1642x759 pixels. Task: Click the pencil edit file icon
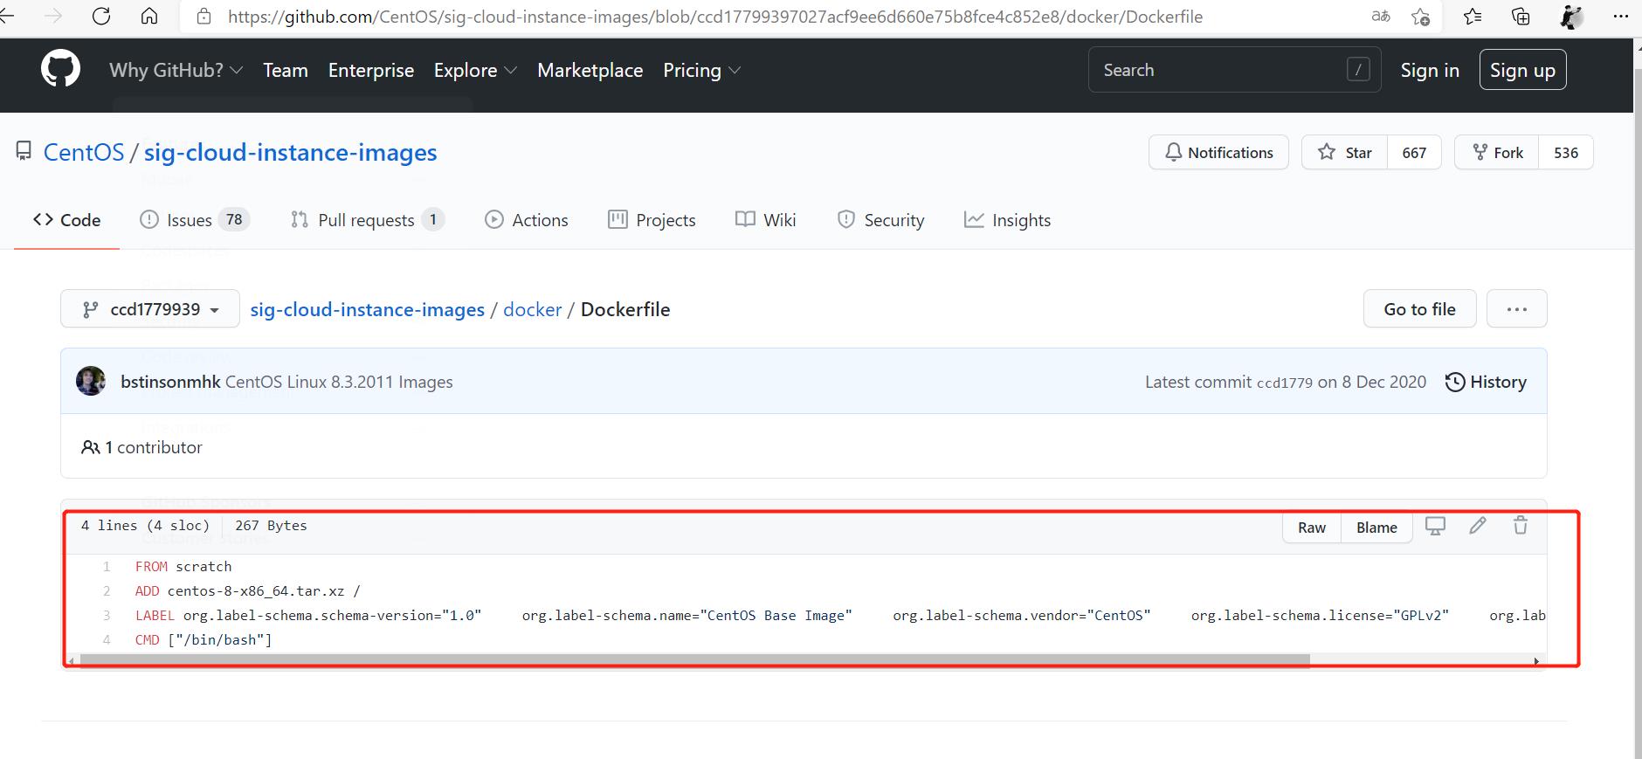(1478, 526)
